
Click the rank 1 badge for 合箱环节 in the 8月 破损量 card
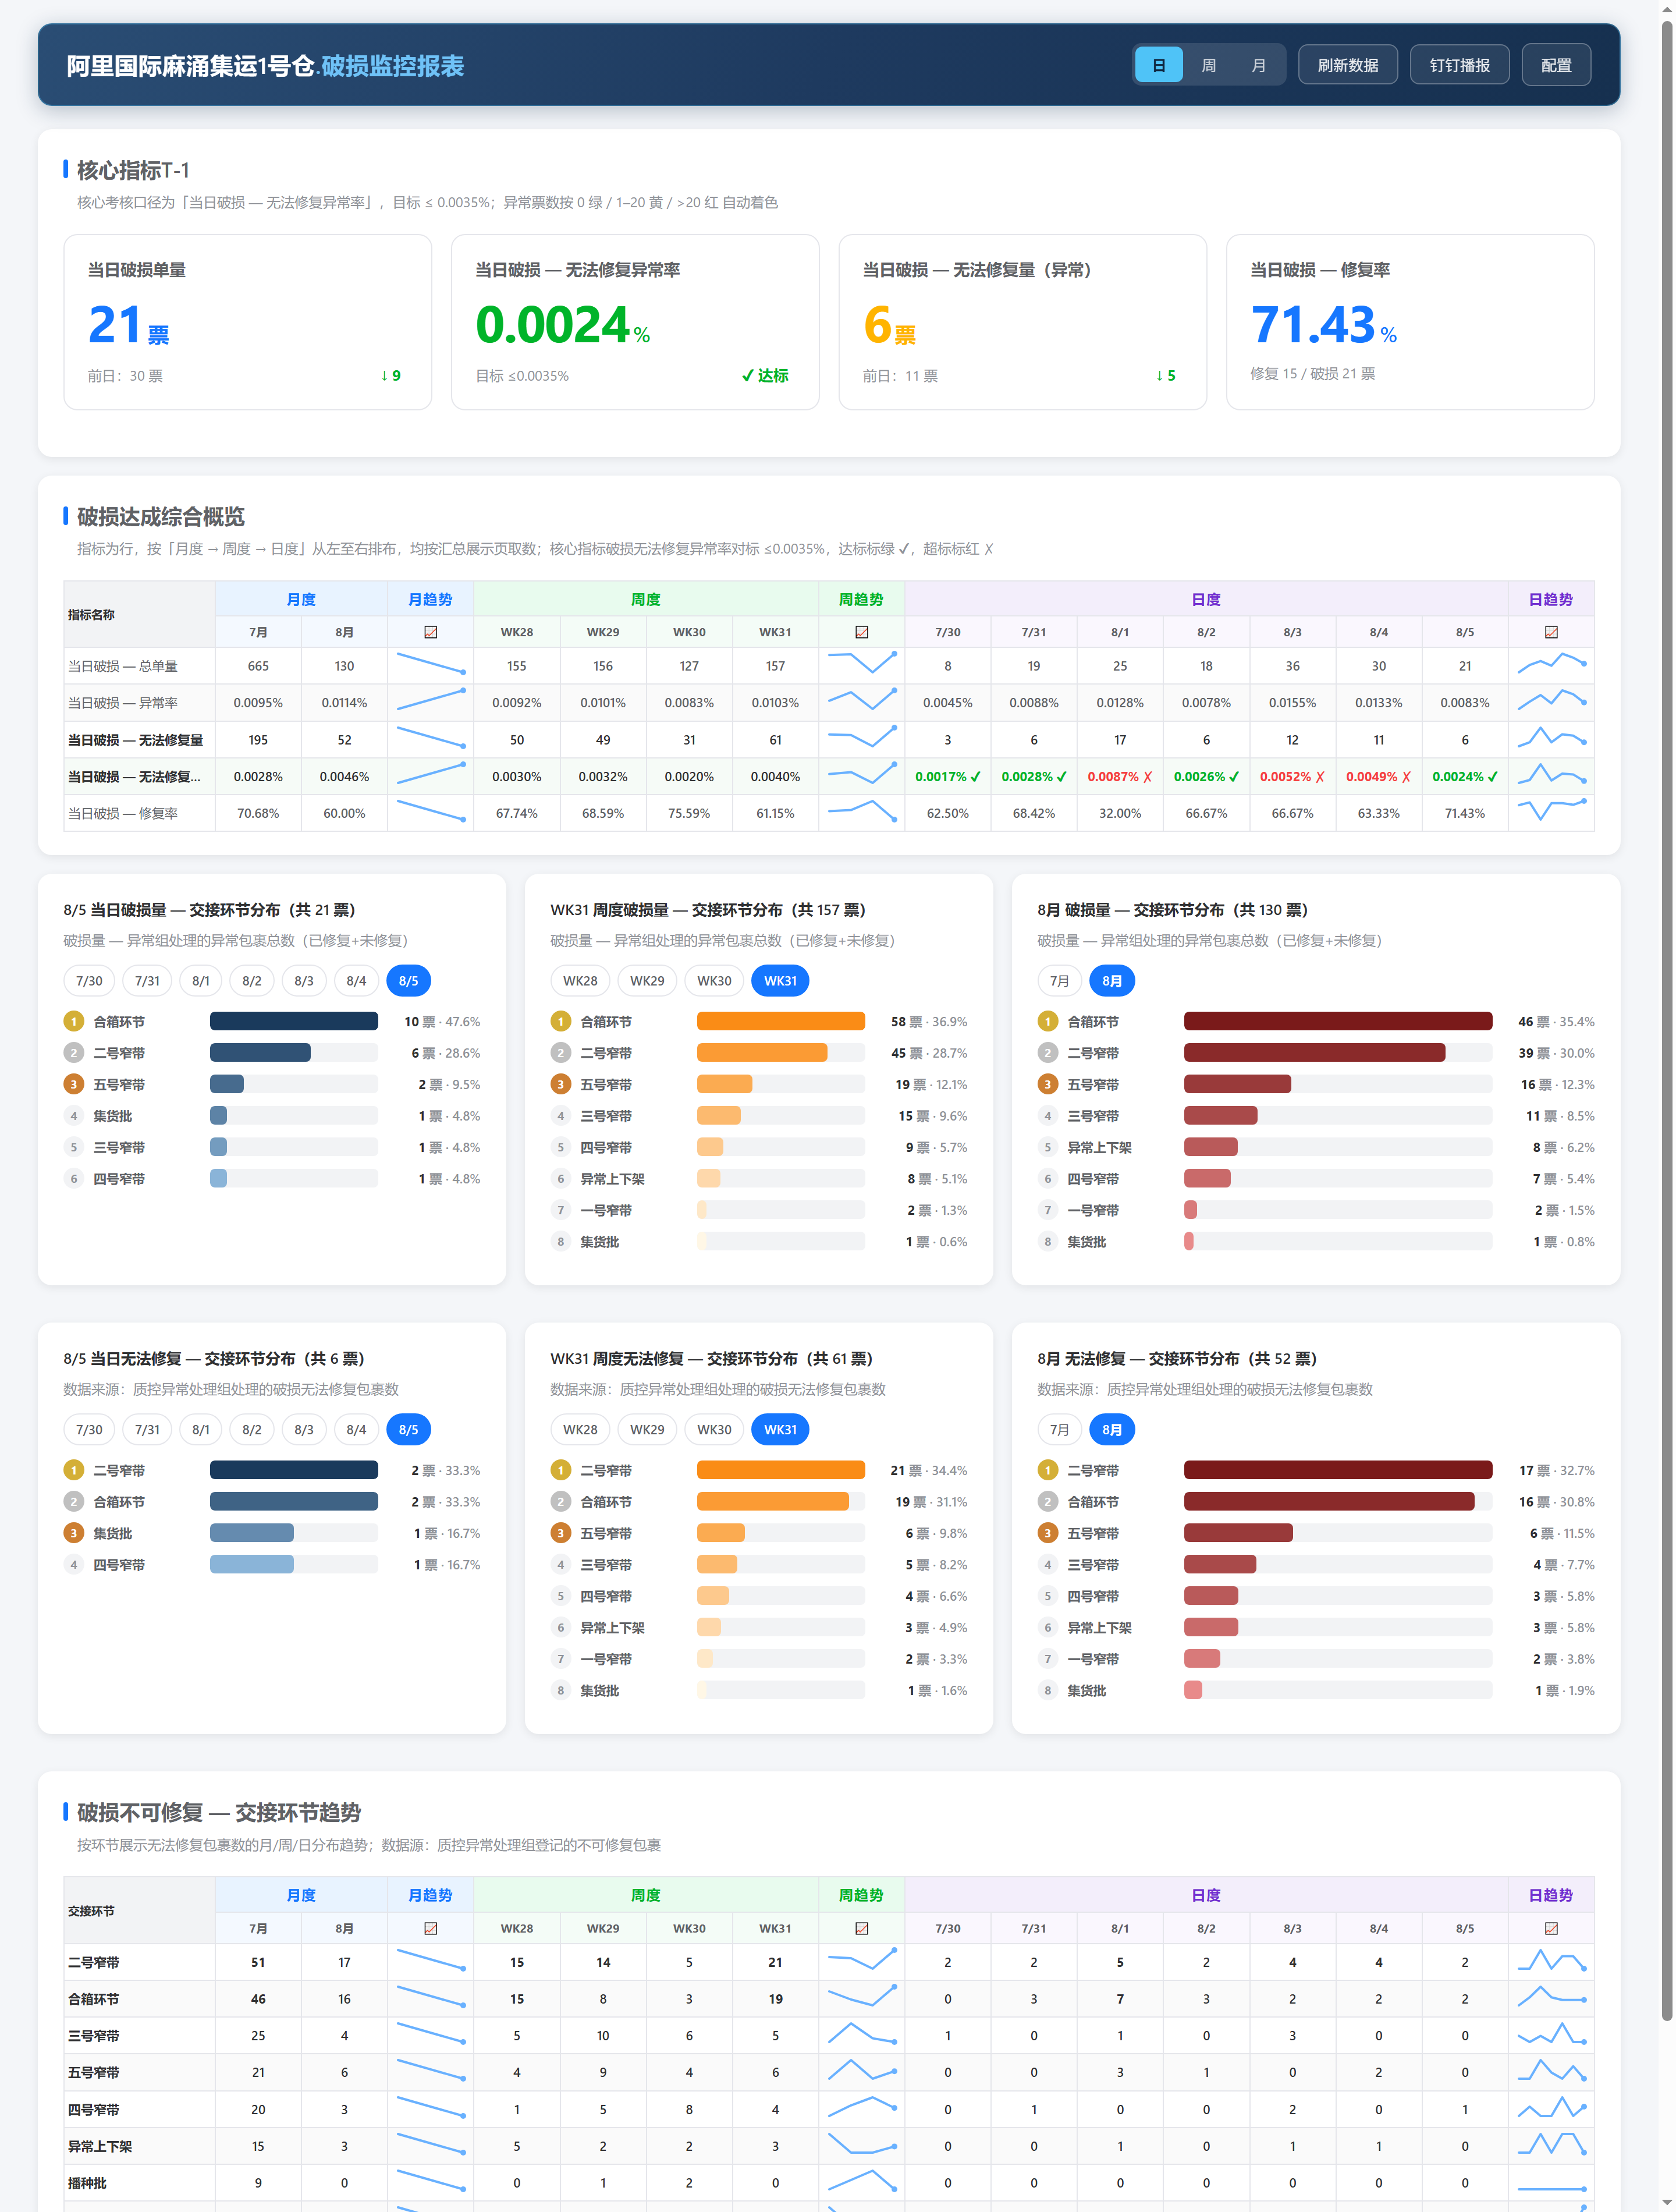coord(1047,1022)
